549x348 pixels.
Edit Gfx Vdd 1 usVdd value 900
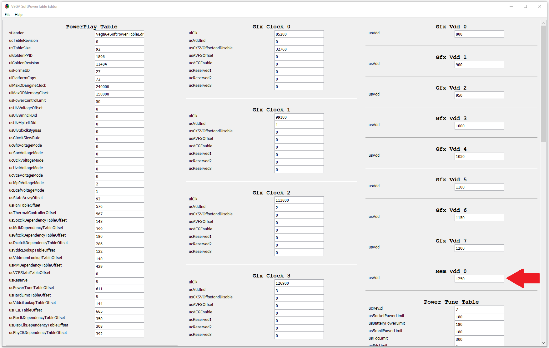pos(479,65)
